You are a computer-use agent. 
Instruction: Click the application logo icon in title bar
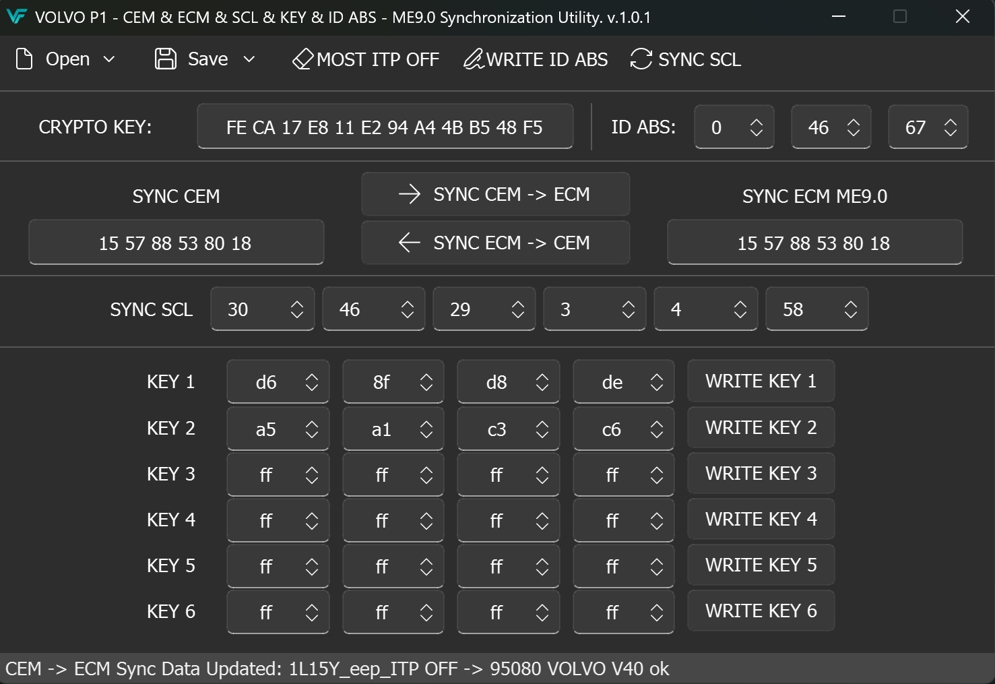[16, 17]
